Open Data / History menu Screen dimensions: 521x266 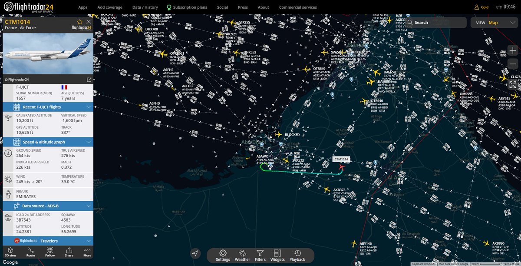pos(145,7)
